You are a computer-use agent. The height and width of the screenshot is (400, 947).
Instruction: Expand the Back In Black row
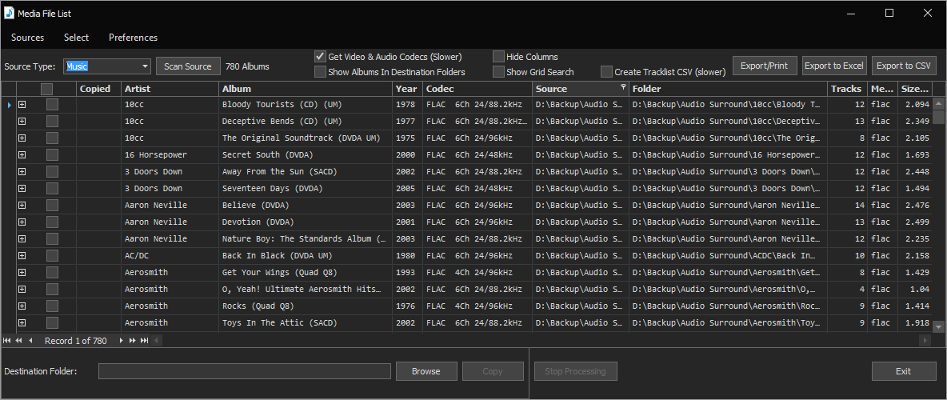point(22,256)
